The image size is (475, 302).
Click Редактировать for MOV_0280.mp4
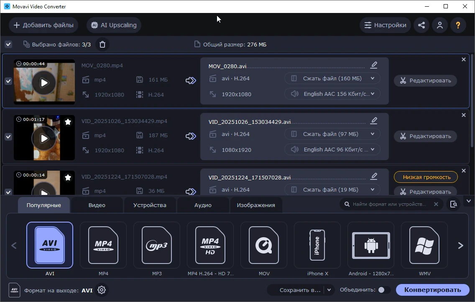point(425,81)
